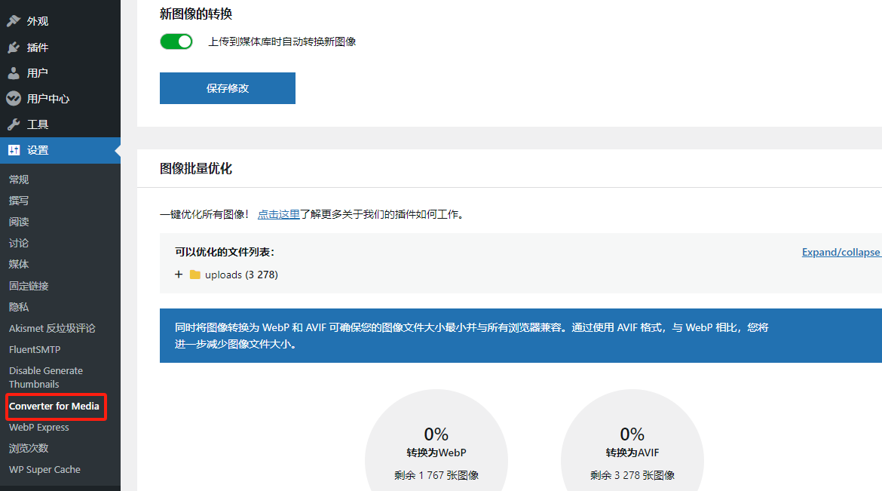The image size is (882, 491).
Task: Select the 设置 (Settings) sidebar icon
Action: tap(14, 150)
